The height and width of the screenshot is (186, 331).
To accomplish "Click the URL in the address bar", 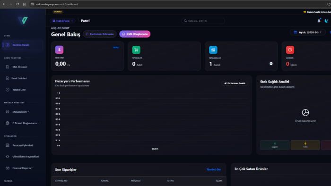I will (x=57, y=4).
